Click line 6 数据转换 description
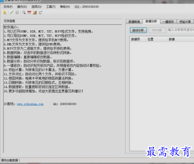Screen dimensions: 194x164 coord(38,53)
